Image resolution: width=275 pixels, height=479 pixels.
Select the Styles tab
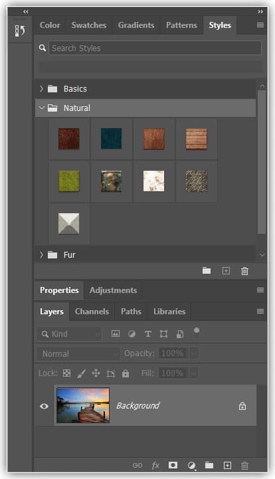coord(220,25)
